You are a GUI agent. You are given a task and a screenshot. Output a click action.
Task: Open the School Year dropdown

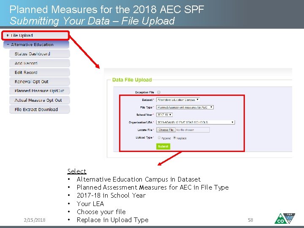pos(165,115)
